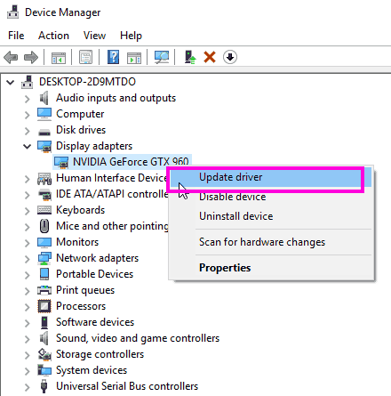Click Scan for hardware changes monitor icon
391x396 pixels.
click(x=162, y=57)
